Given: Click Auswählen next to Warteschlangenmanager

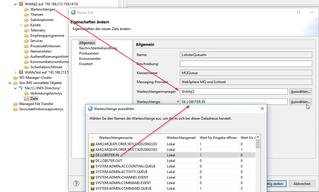Looking at the screenshot, I should [300, 91].
